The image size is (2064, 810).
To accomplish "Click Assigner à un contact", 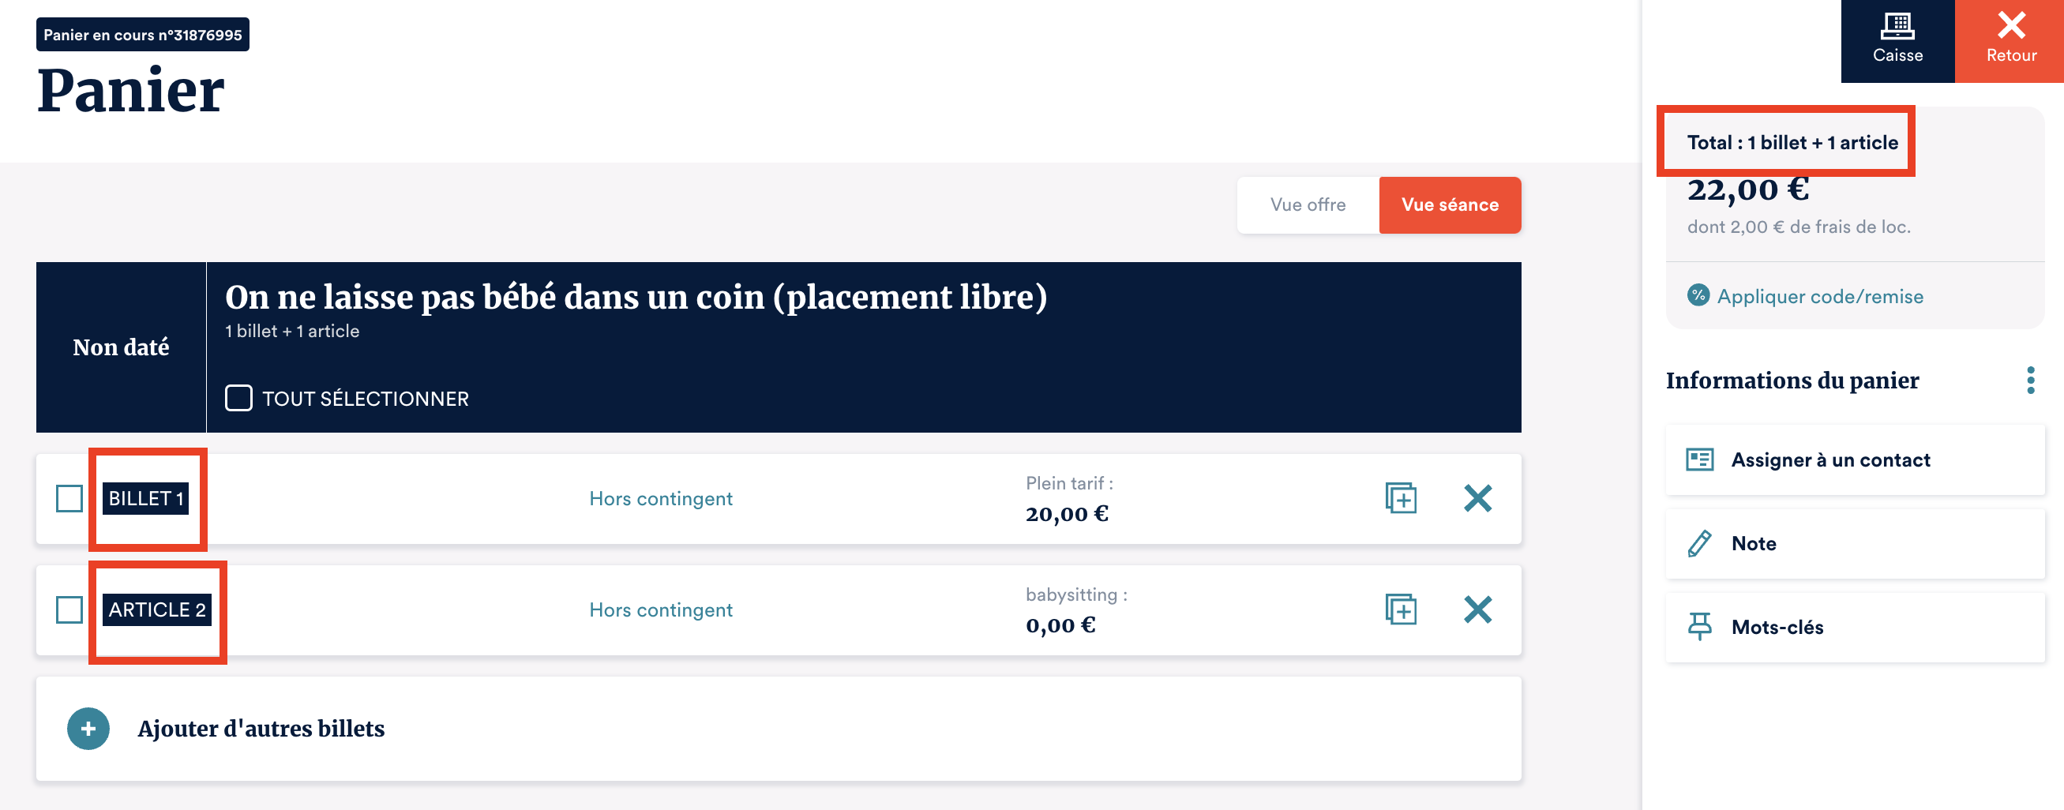I will 1829,460.
